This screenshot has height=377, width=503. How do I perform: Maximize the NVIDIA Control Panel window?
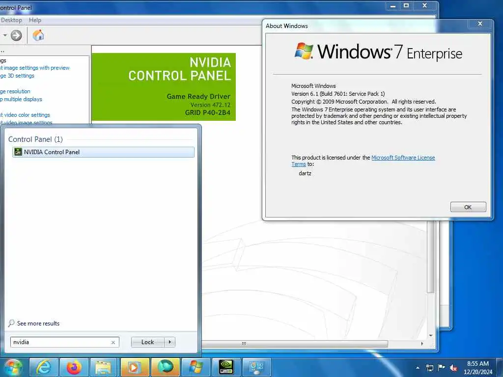[x=406, y=5]
